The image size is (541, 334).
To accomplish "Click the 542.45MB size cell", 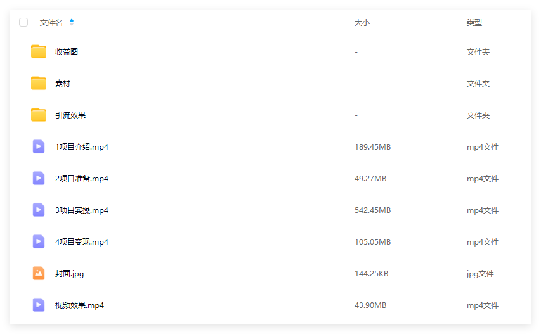I will (x=373, y=210).
